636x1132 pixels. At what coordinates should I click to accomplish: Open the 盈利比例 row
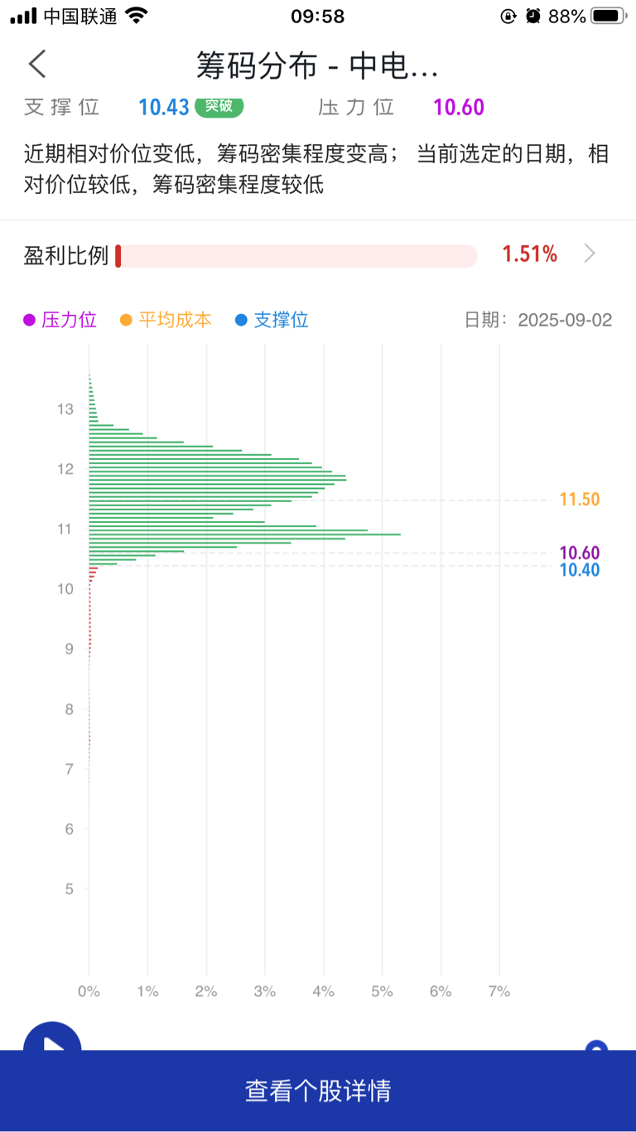(x=318, y=254)
